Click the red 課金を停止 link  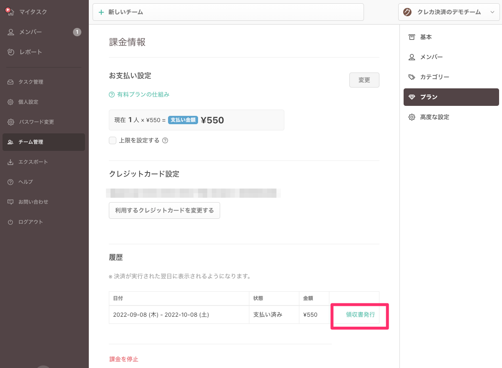coord(124,359)
